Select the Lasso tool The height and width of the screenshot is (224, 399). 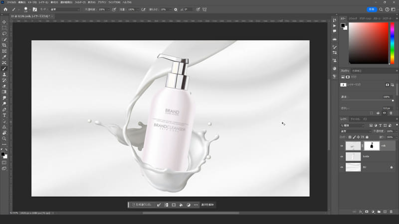point(4,33)
